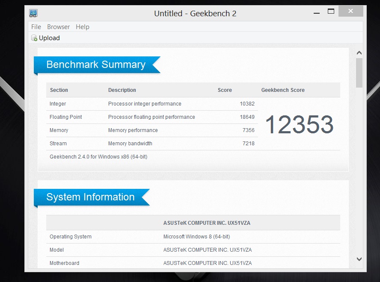Viewport: 380px width, 282px height.
Task: Click 'Processor integer performance' description
Action: click(145, 104)
